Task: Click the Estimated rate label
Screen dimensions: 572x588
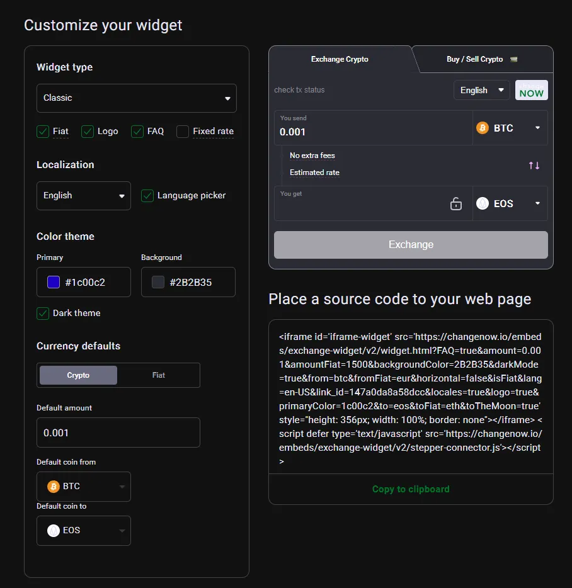Action: pos(314,172)
